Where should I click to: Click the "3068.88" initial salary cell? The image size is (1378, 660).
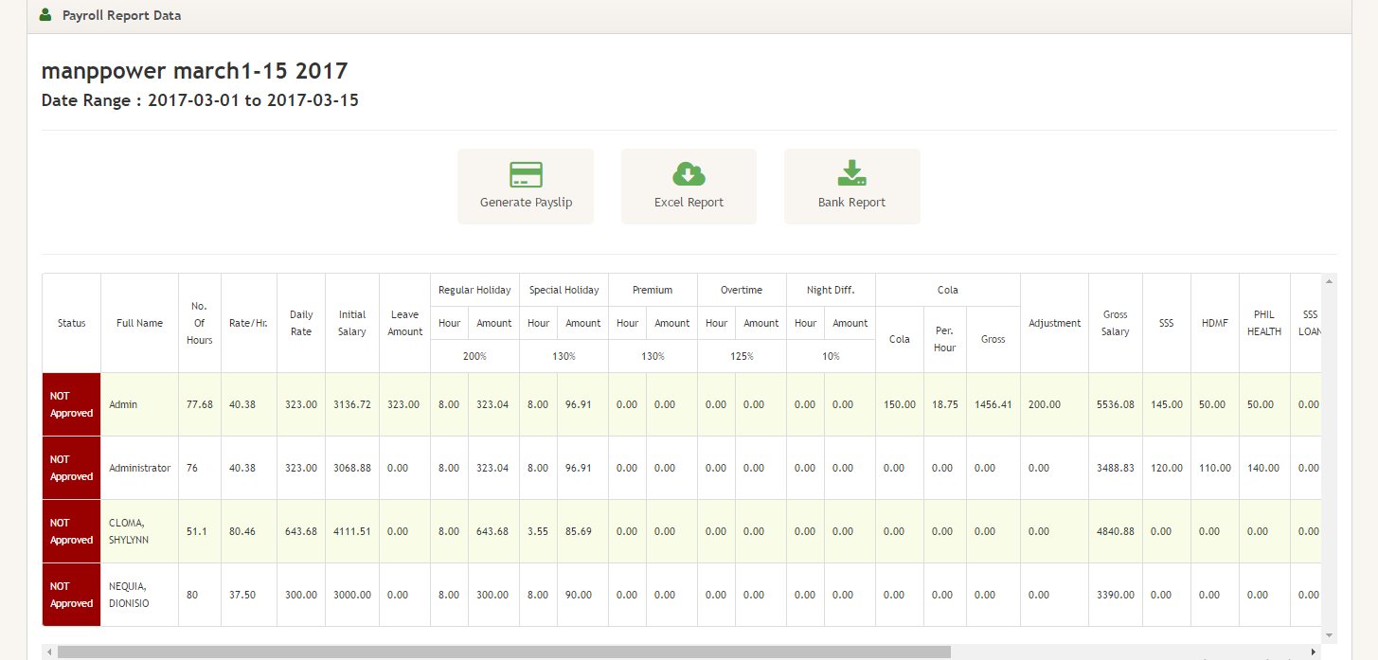click(x=352, y=468)
